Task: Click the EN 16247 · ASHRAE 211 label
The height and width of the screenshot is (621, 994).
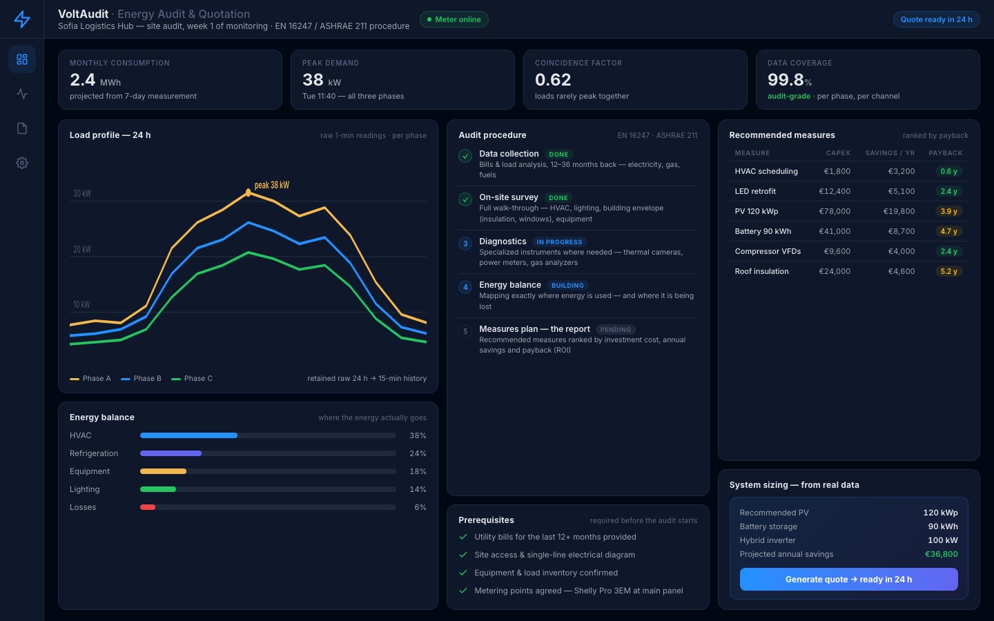Action: click(657, 135)
